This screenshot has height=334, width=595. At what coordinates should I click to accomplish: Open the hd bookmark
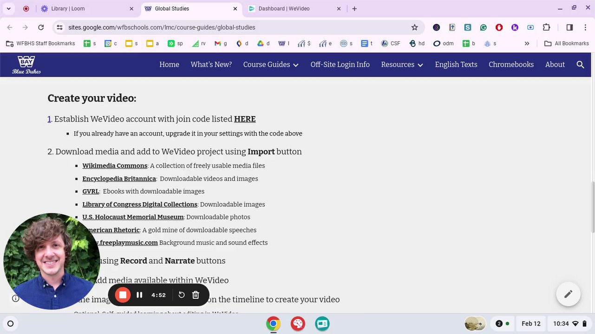pos(417,44)
